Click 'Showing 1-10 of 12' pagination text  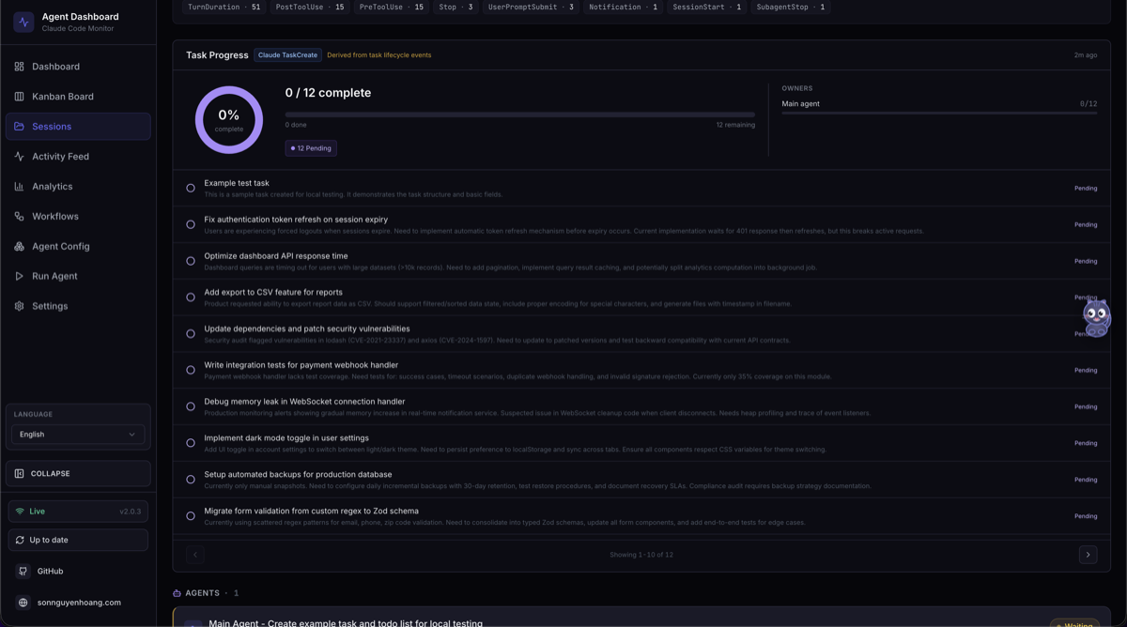point(641,555)
